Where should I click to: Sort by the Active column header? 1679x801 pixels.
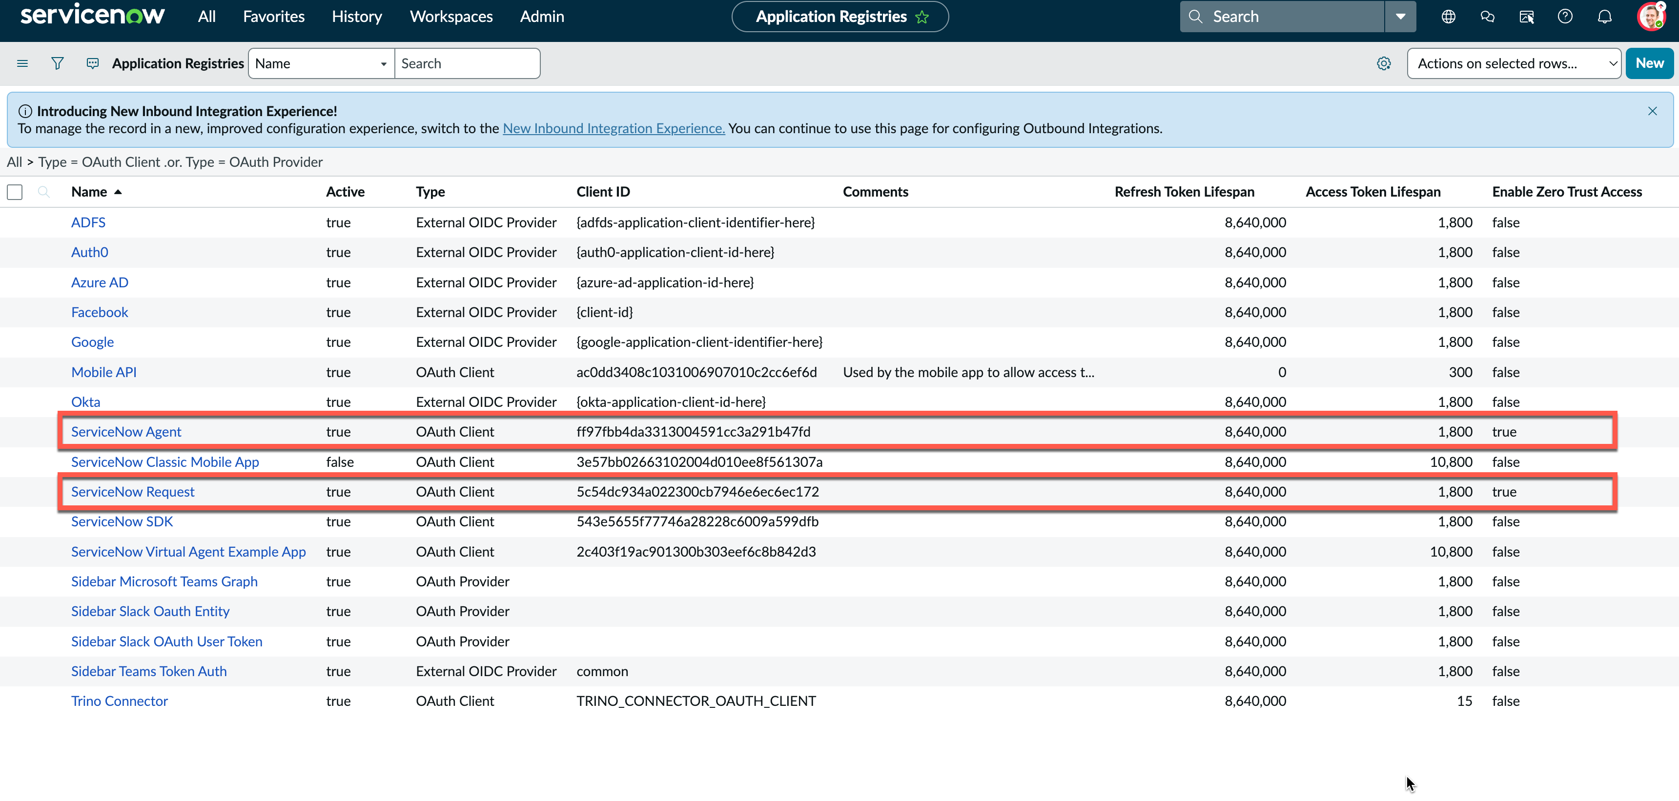point(345,191)
